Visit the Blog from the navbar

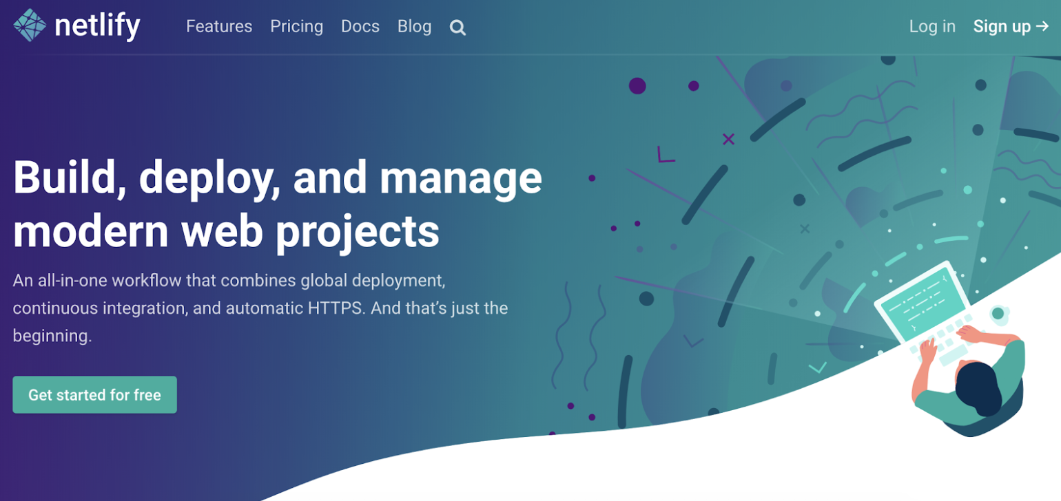[x=414, y=27]
